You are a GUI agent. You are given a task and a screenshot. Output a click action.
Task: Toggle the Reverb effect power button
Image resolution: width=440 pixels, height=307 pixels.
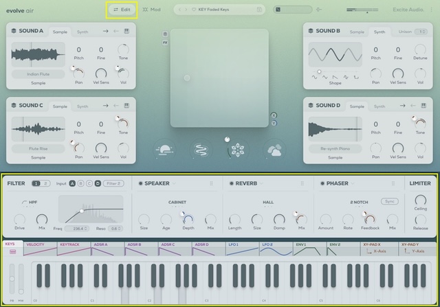(x=230, y=183)
